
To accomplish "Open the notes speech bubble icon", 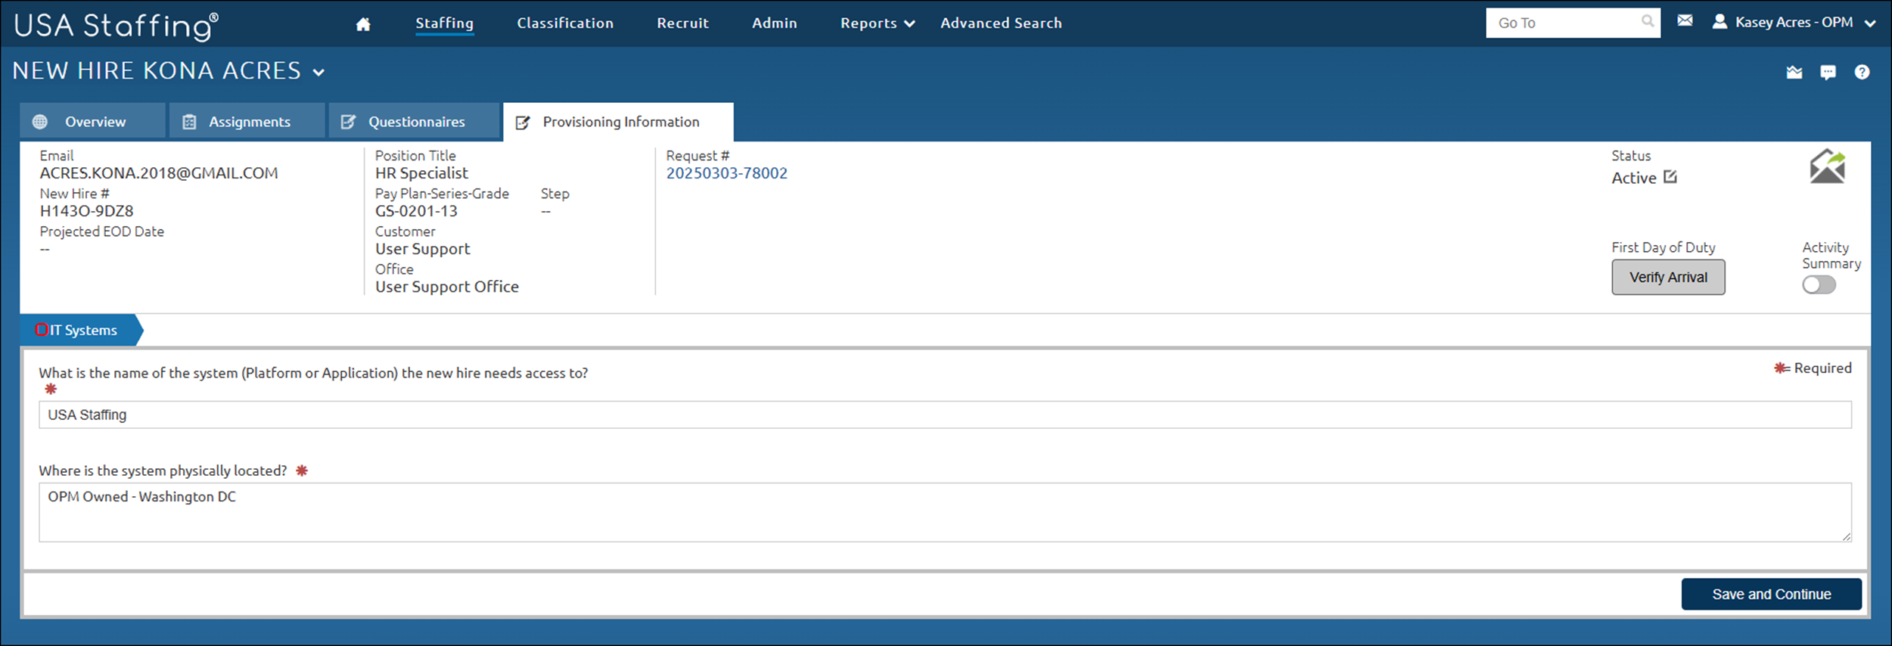I will [1828, 73].
